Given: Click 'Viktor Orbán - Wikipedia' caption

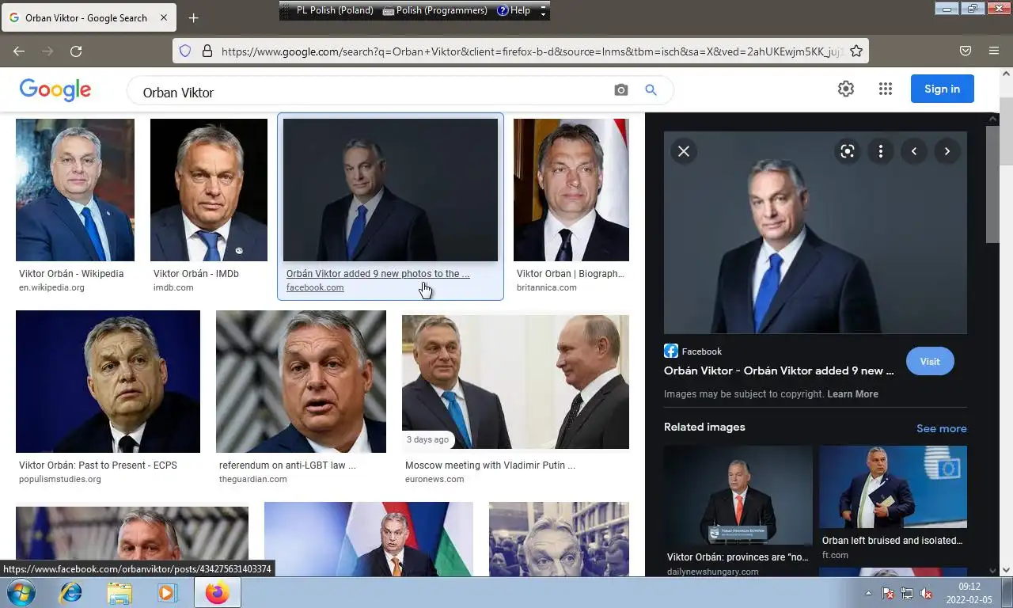Looking at the screenshot, I should click(x=71, y=274).
